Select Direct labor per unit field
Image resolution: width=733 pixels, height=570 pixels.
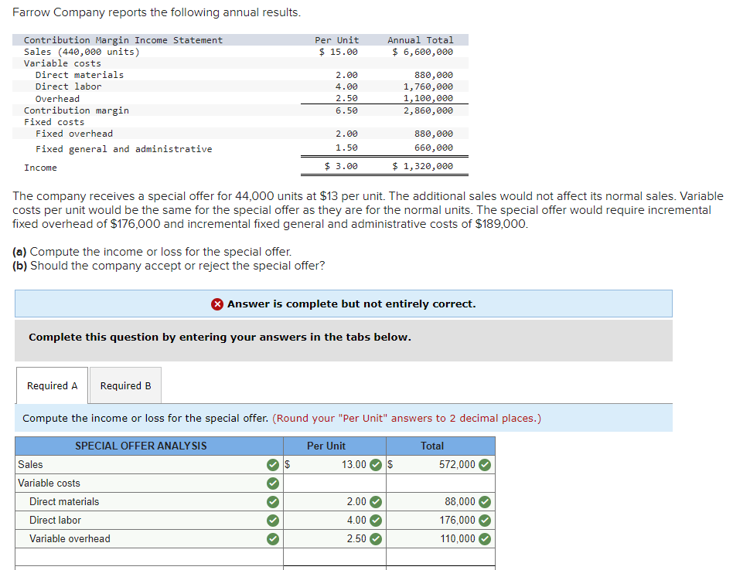point(335,520)
